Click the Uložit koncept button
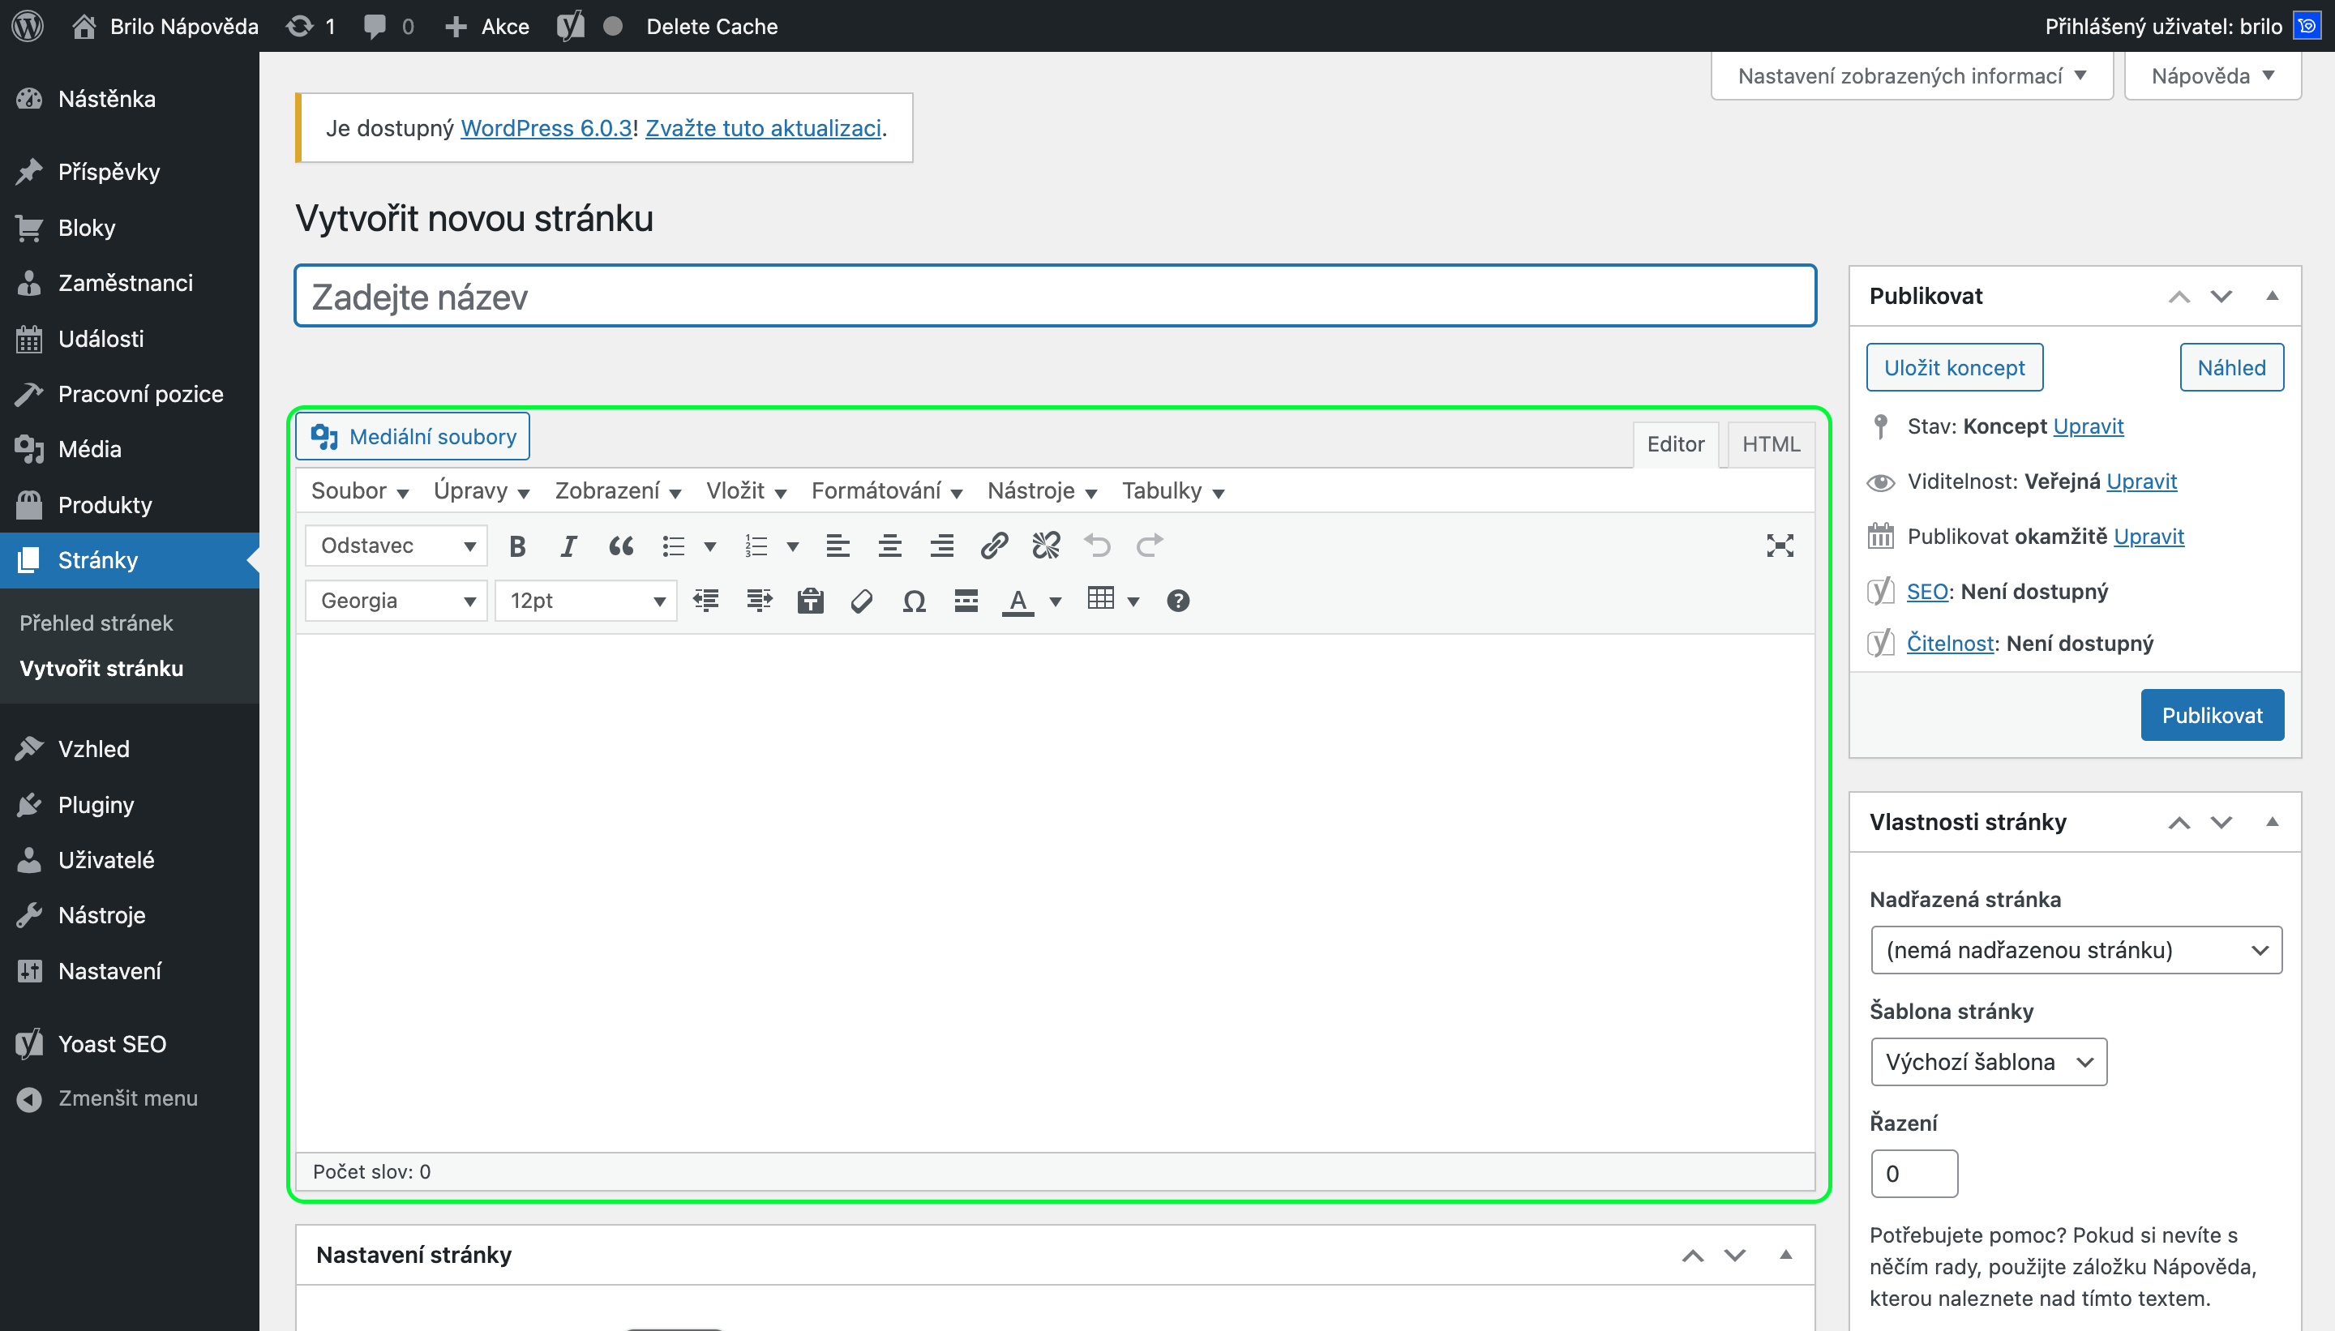 coord(1954,367)
